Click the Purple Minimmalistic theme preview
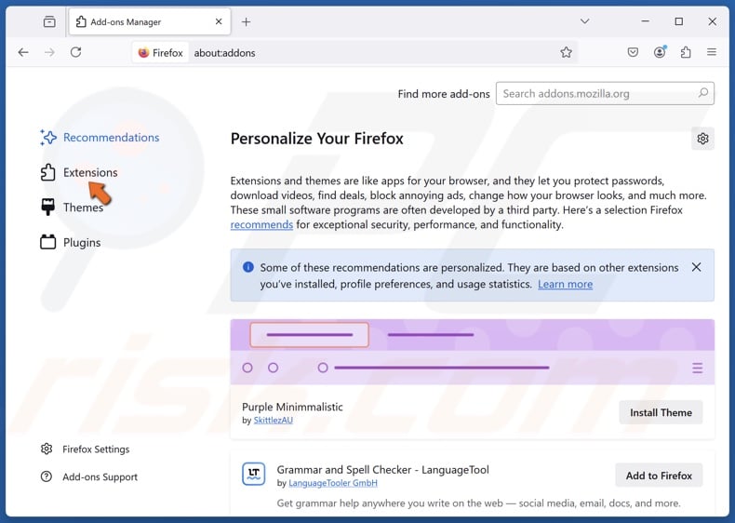Screen dimensions: 735x523 tap(472, 352)
